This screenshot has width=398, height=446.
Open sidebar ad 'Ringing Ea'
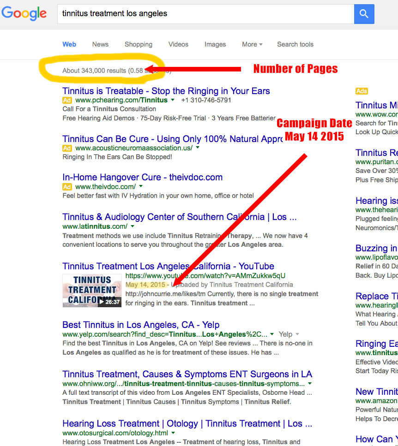click(x=377, y=344)
